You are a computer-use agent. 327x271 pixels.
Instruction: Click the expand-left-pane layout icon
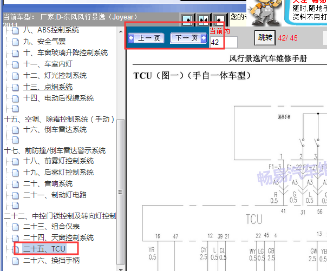click(187, 20)
